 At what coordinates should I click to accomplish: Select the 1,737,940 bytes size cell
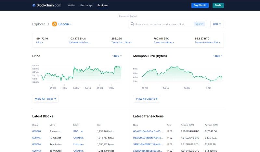[x=106, y=131]
